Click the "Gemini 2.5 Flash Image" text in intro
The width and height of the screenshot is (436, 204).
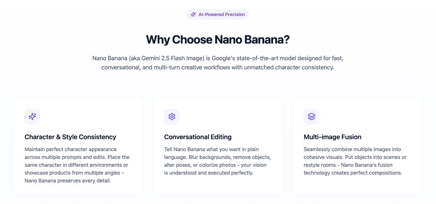173,58
